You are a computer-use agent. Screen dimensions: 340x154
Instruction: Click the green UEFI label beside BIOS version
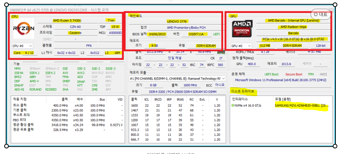[217, 34]
